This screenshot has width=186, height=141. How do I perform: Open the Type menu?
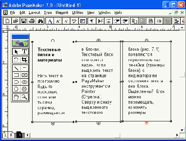pyautogui.click(x=48, y=13)
